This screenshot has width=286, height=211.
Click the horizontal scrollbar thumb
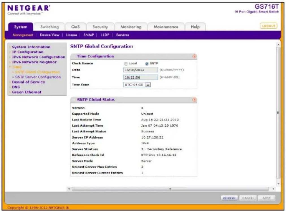click(x=170, y=189)
